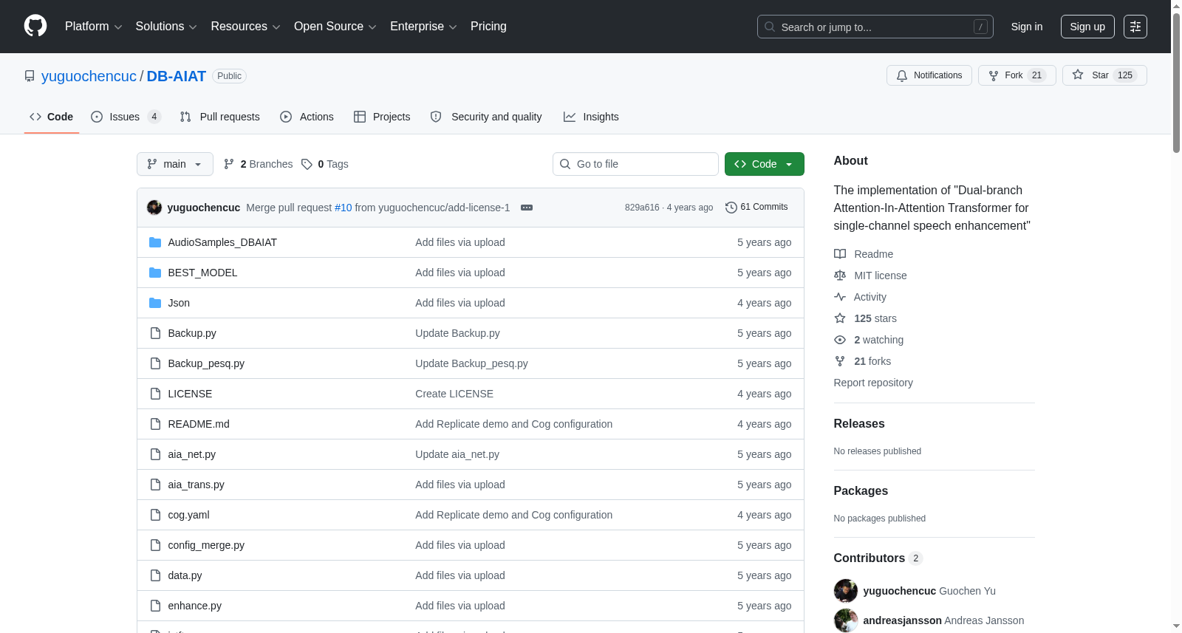1182x633 pixels.
Task: Fork the repository with Fork button
Action: point(1017,75)
